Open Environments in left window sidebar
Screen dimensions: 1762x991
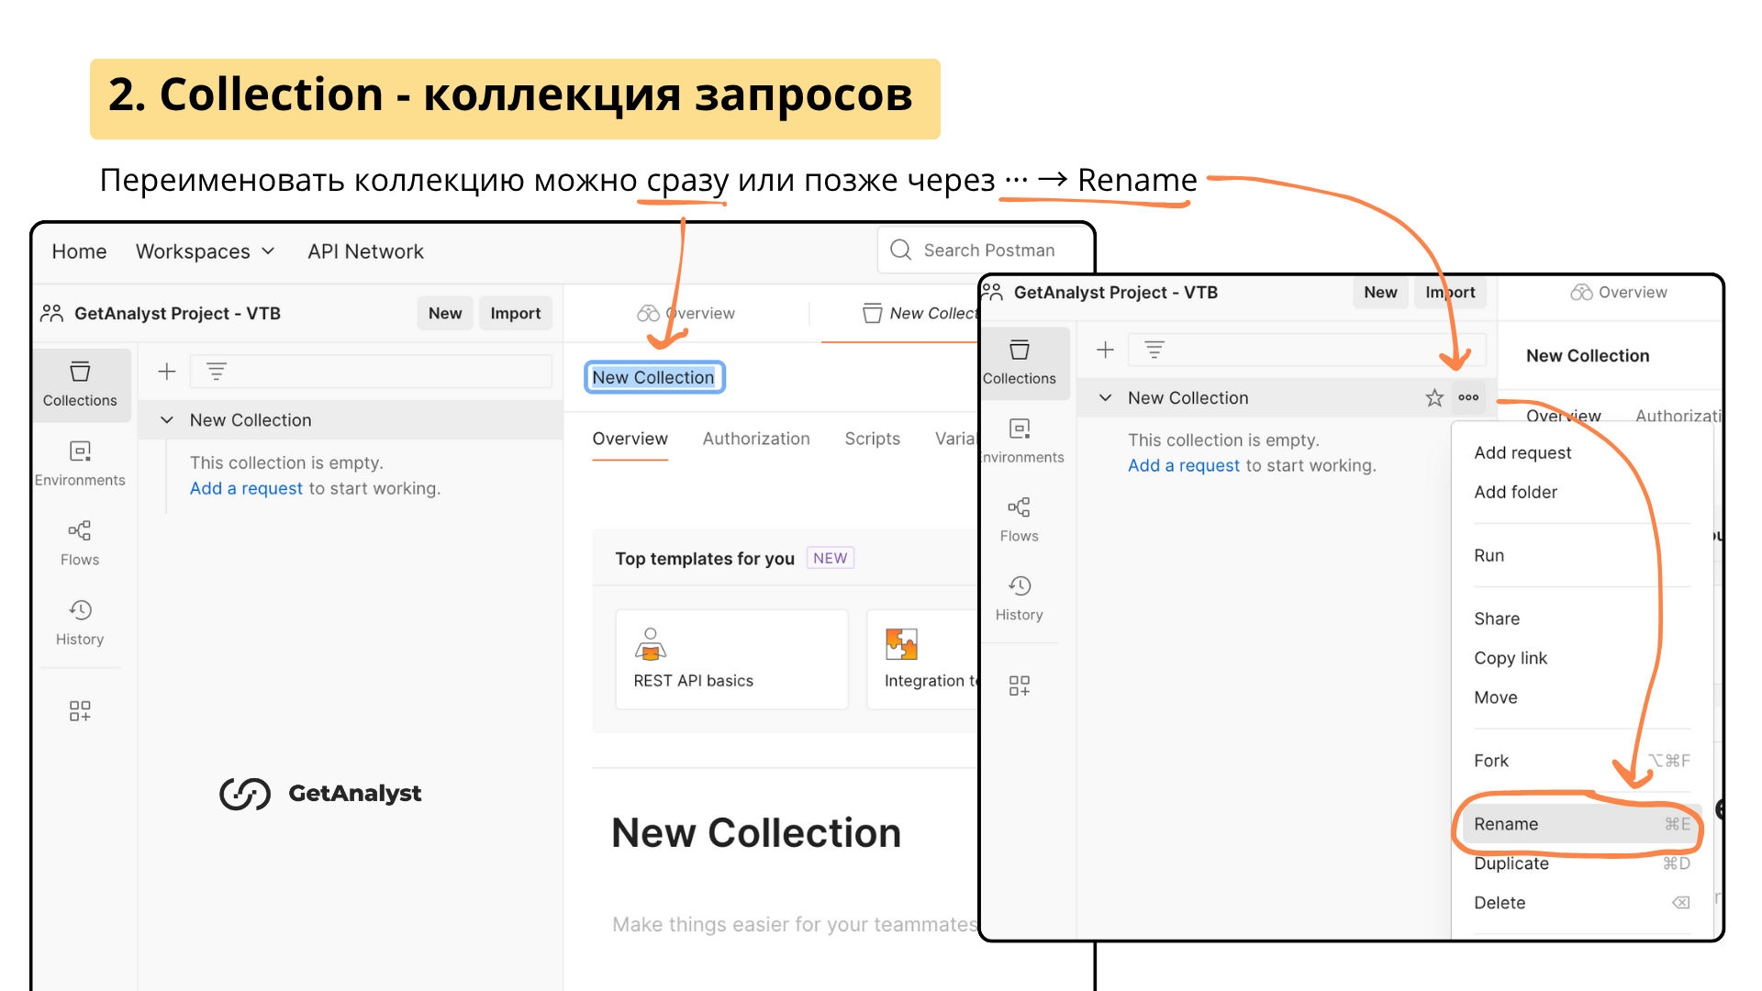coord(80,464)
